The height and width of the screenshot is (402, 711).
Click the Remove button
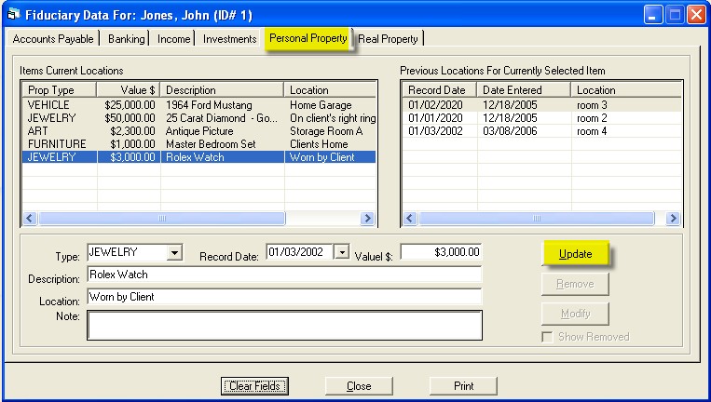click(x=575, y=284)
